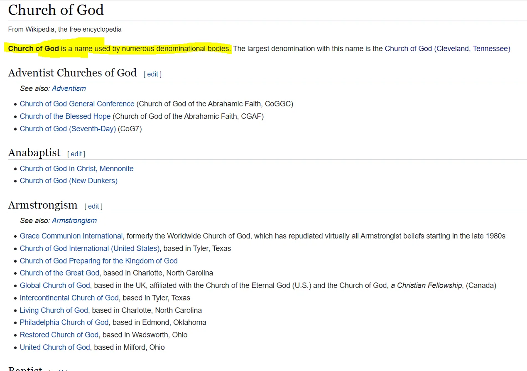Edit the Anabaptist section

pos(76,154)
